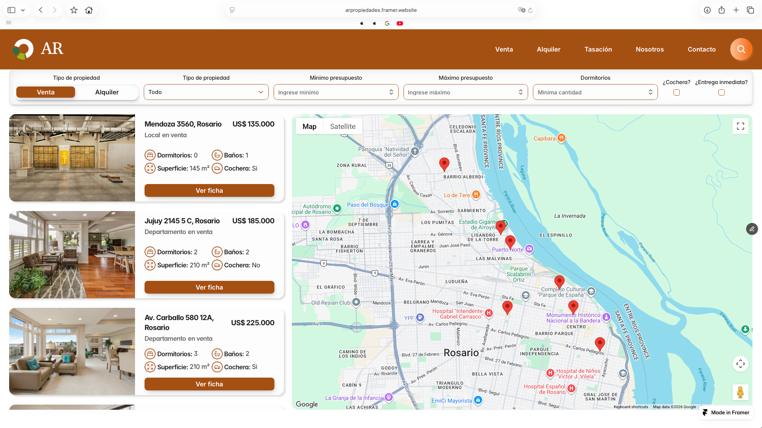Select the Venta toggle option
762x428 pixels.
pyautogui.click(x=46, y=92)
